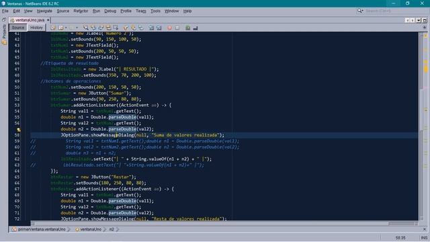This screenshot has height=242, width=430.
Task: Start macro recording red icon
Action: 169,28
